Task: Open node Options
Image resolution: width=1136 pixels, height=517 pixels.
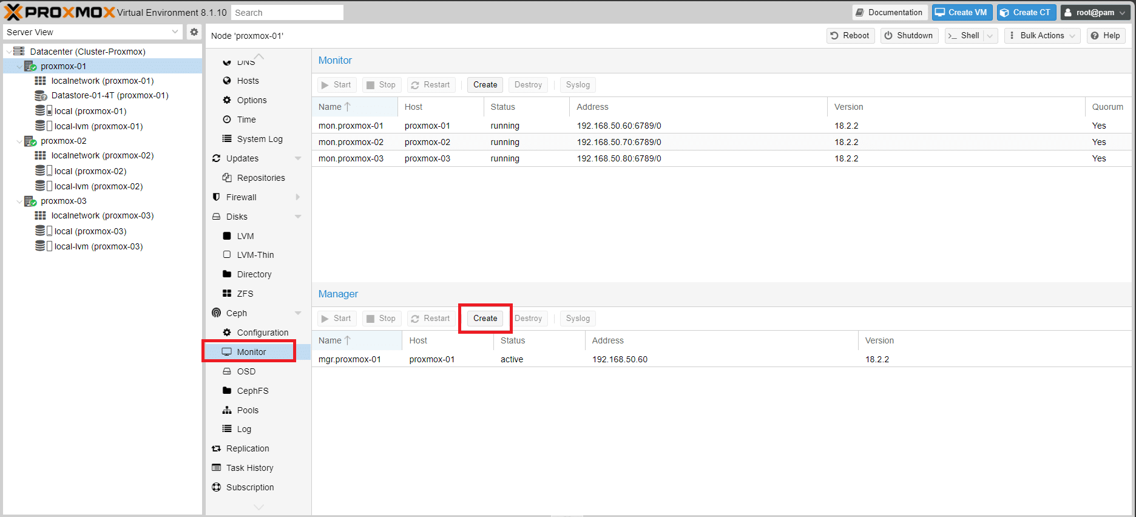Action: (252, 100)
